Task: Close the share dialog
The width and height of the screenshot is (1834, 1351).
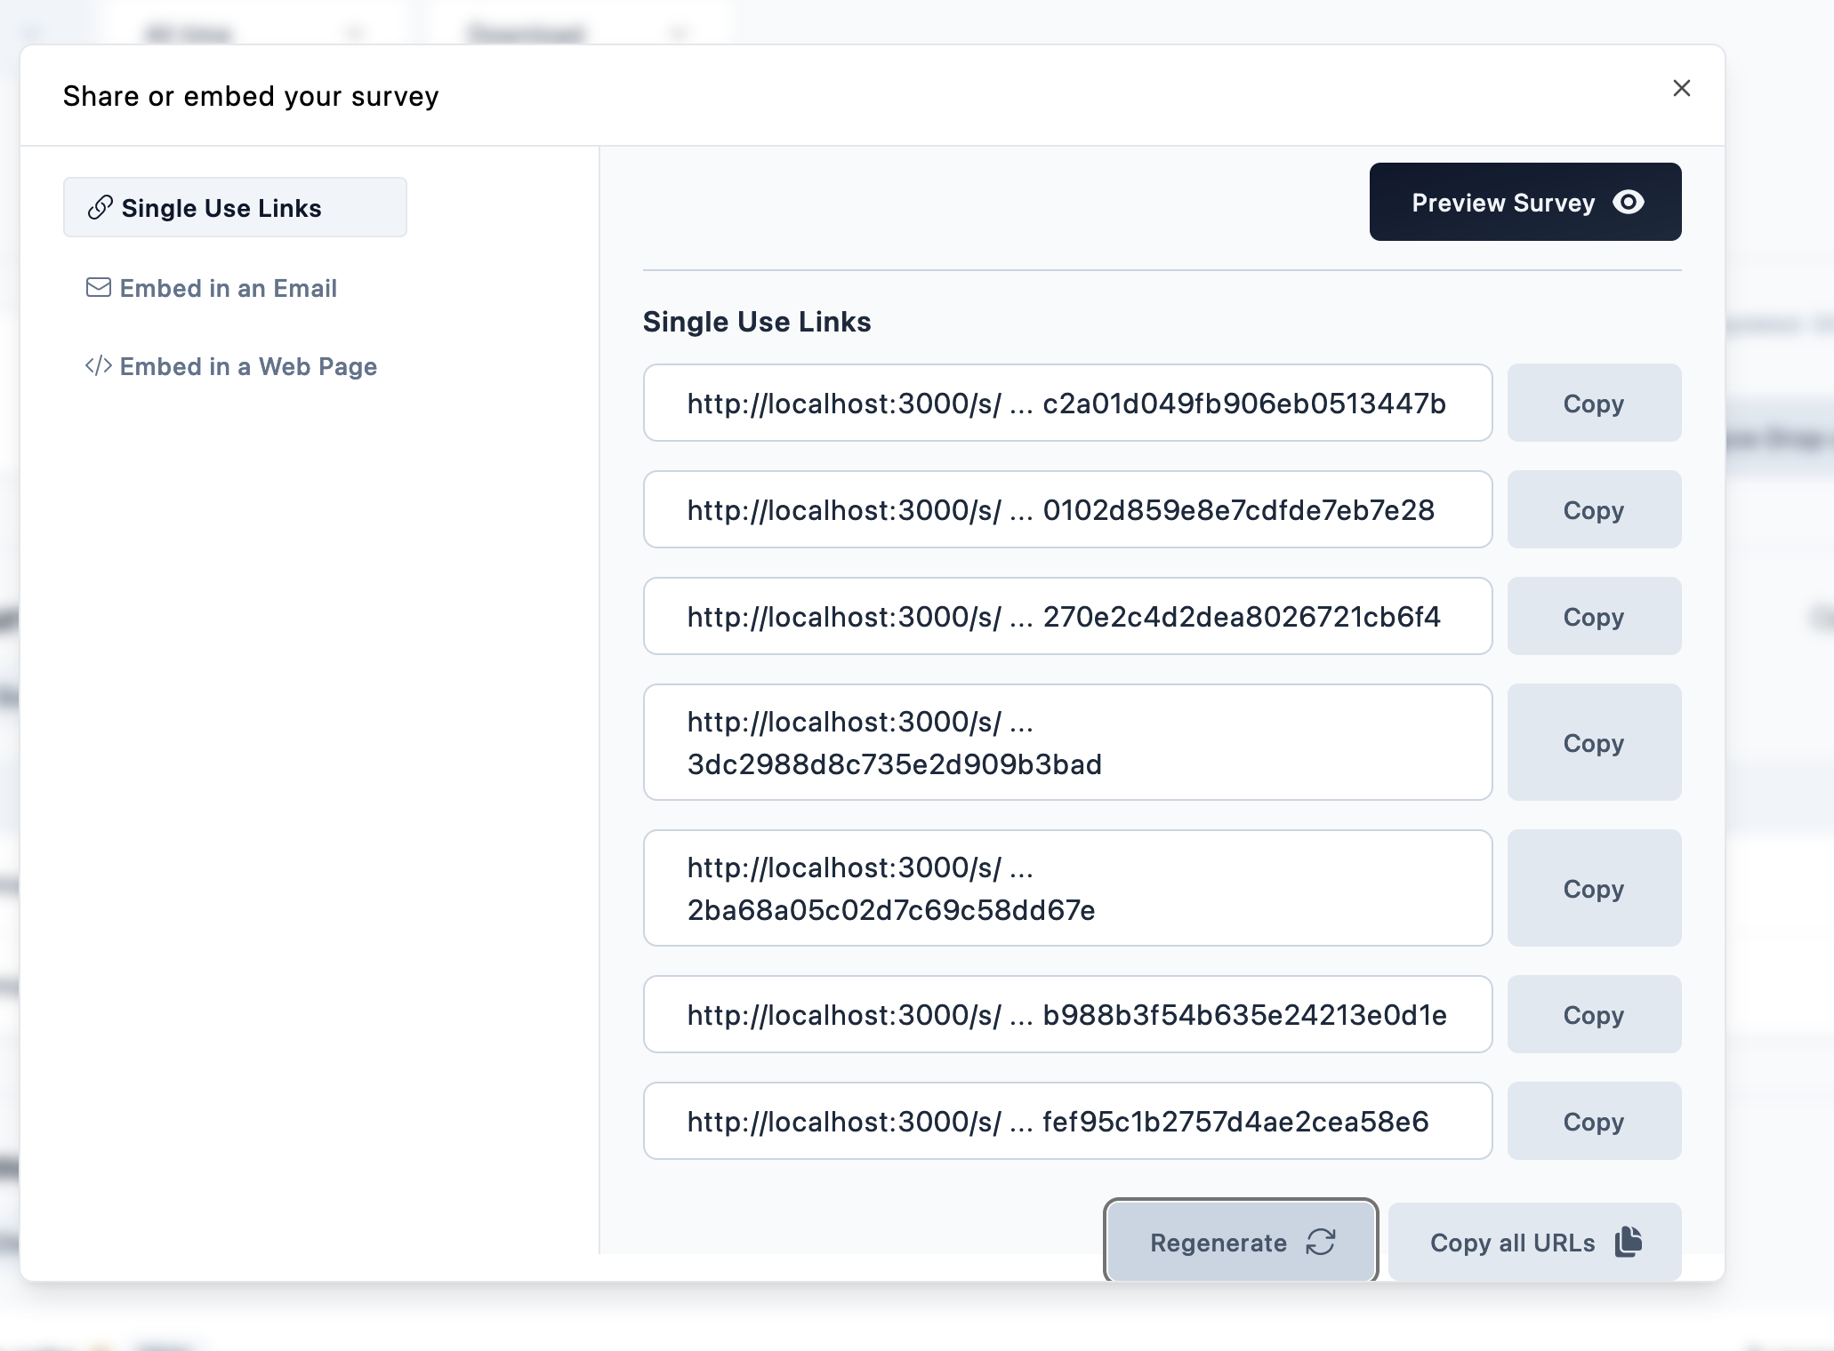Action: click(x=1682, y=88)
